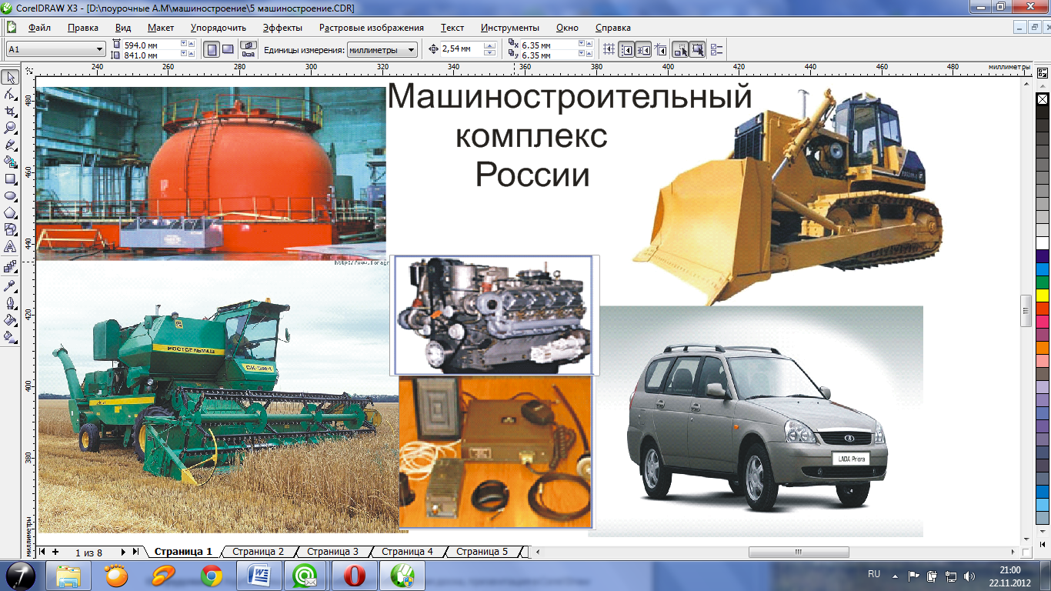Select the Interactive Blend tool
This screenshot has width=1051, height=591.
tap(11, 266)
